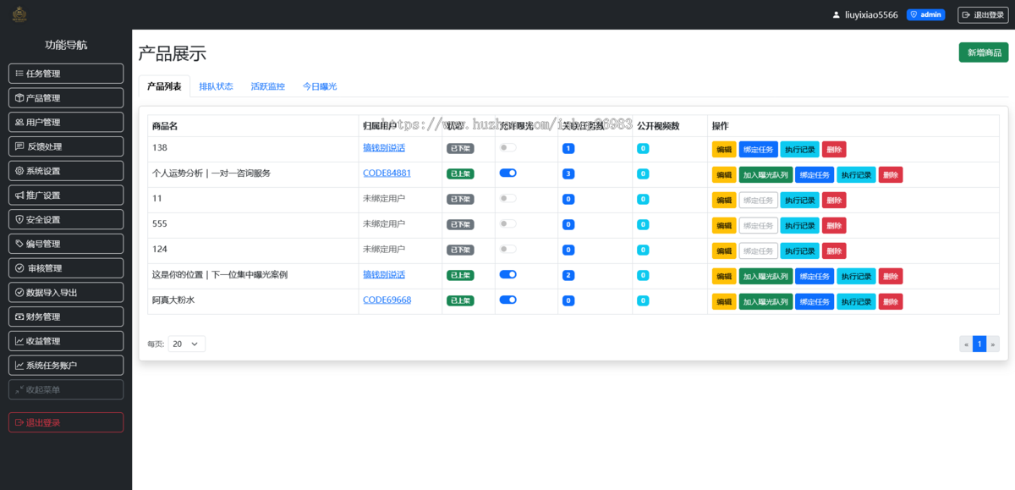
Task: Open 收益管理 chart icon in sidebar
Action: tap(19, 341)
